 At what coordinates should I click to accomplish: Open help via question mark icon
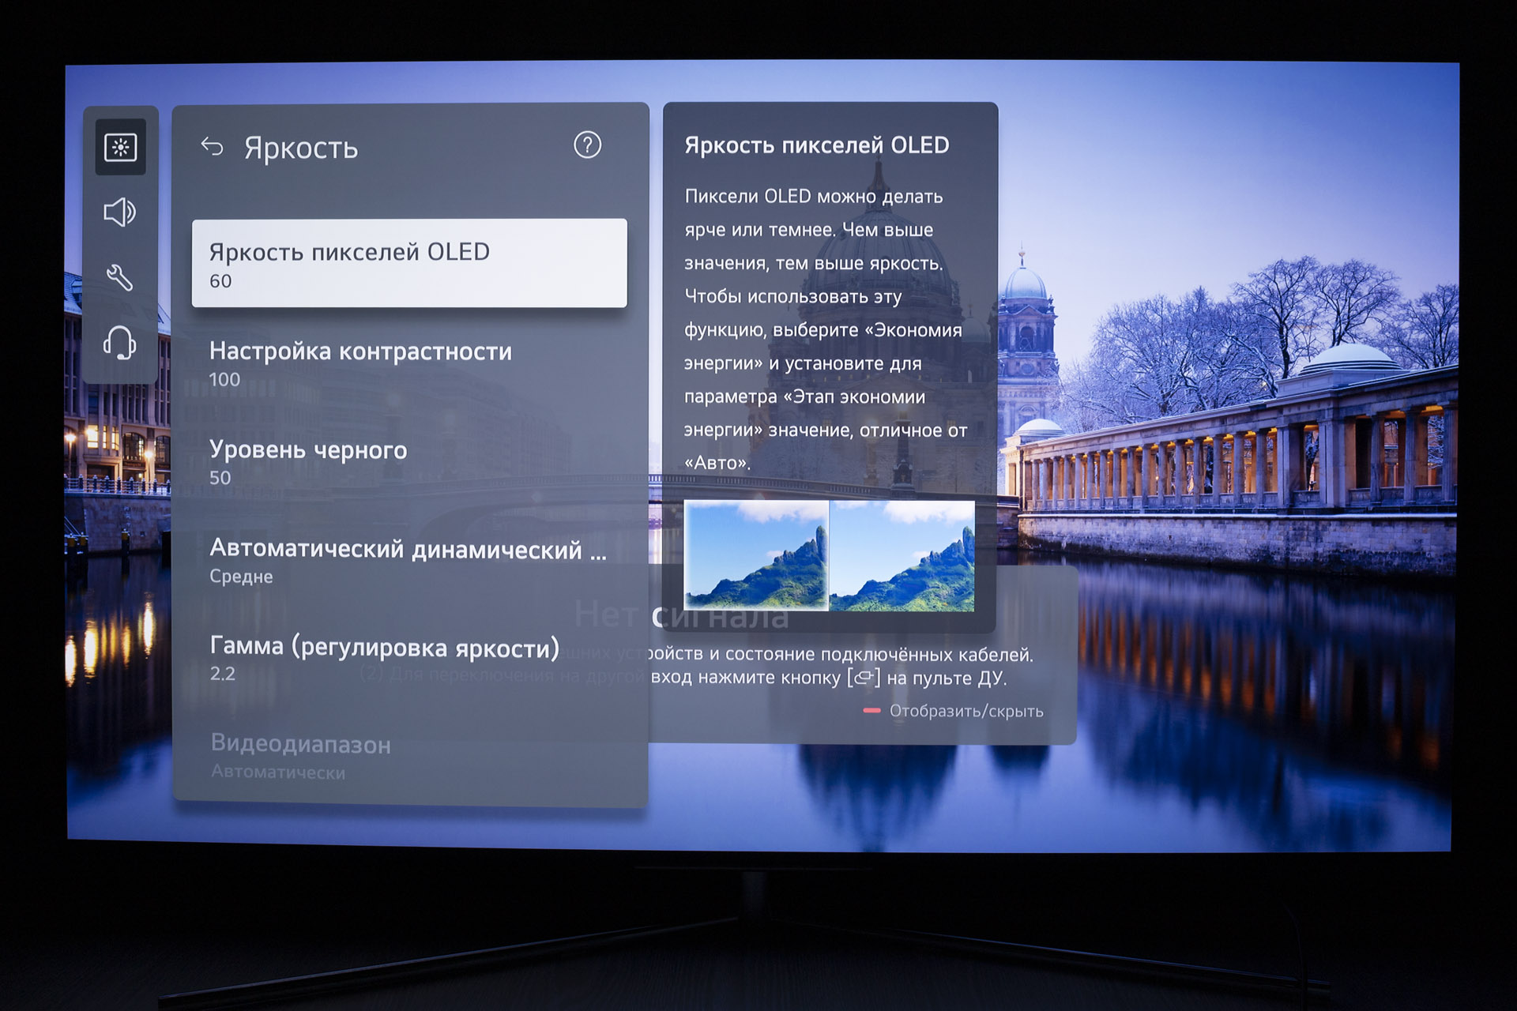click(x=587, y=145)
